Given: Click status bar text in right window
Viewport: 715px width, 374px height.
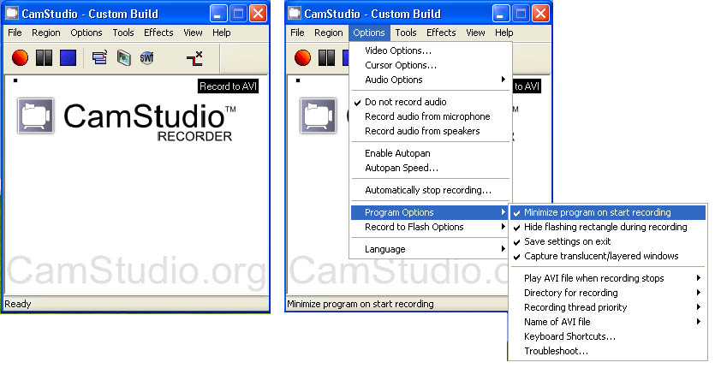Looking at the screenshot, I should pyautogui.click(x=360, y=304).
